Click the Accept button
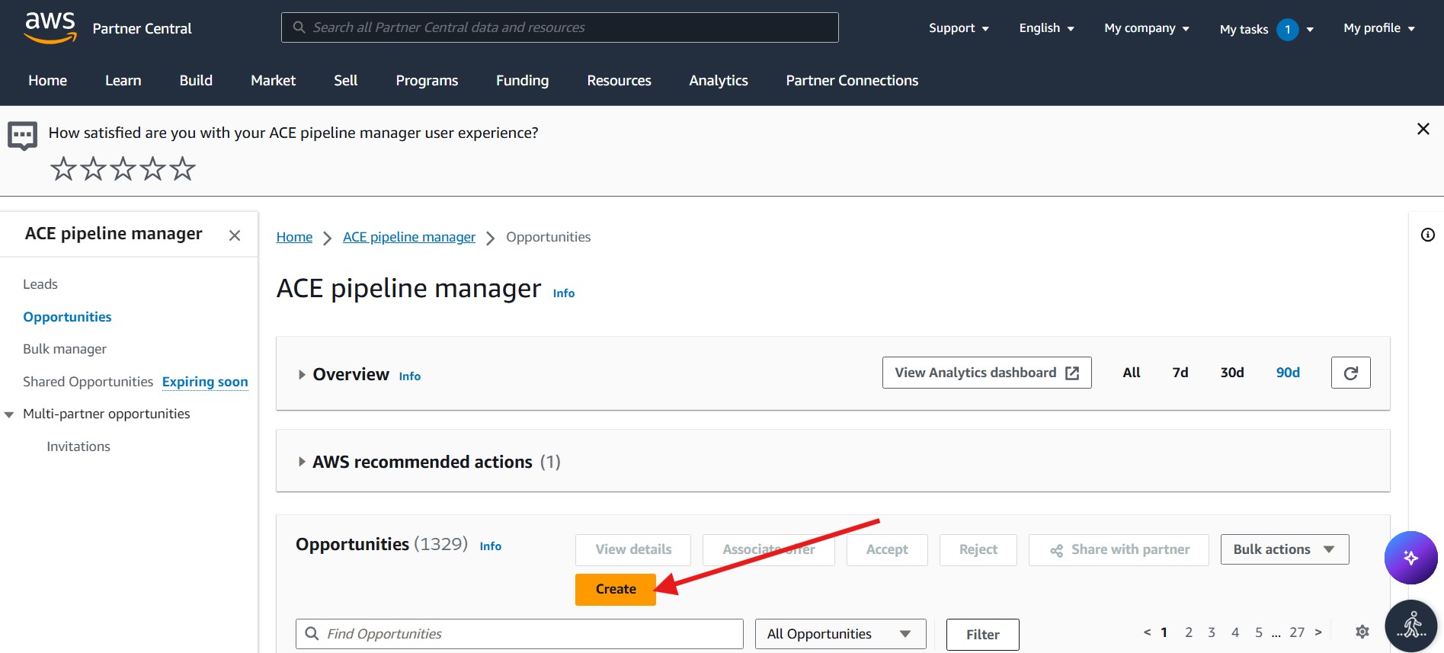 887,549
